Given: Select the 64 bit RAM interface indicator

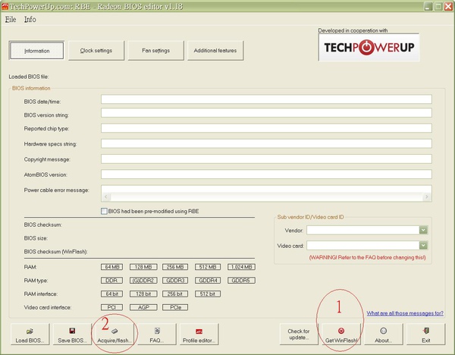Looking at the screenshot, I should (x=111, y=294).
